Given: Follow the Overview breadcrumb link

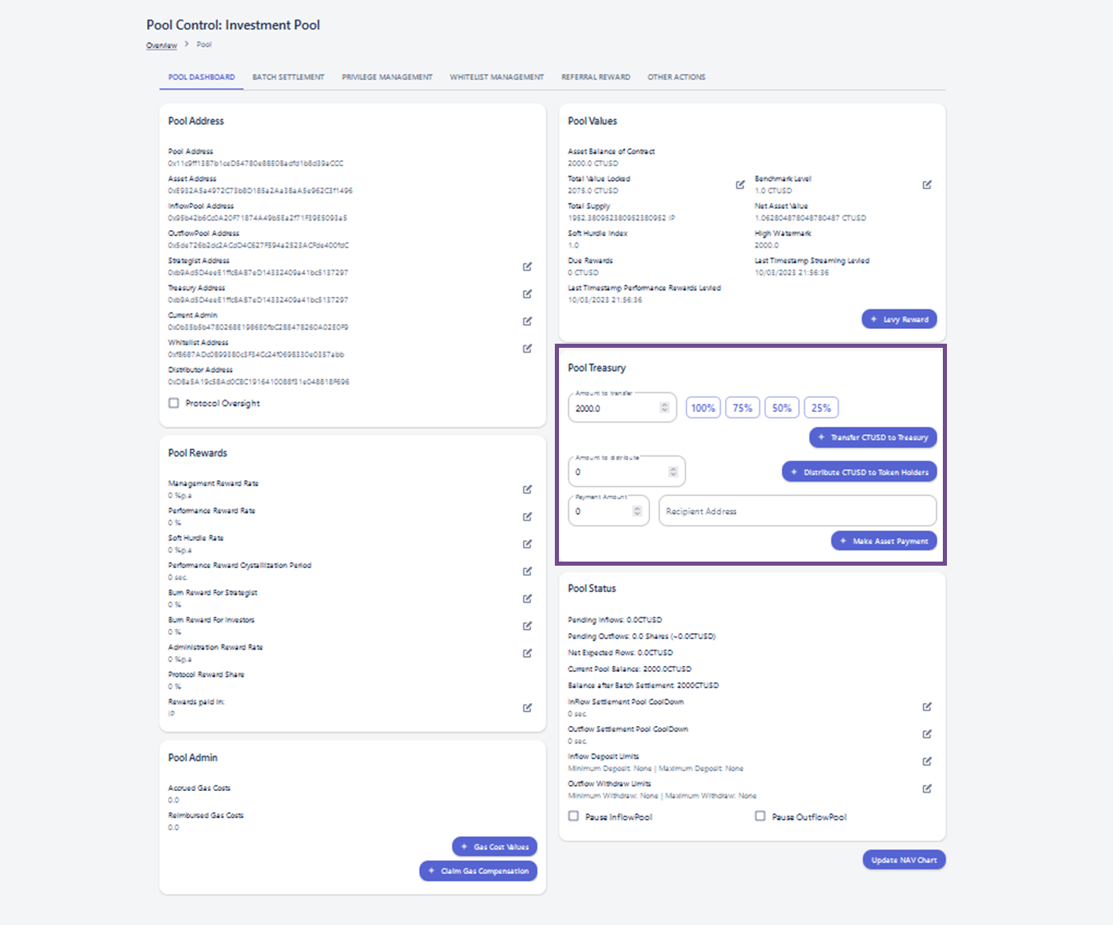Looking at the screenshot, I should coord(161,45).
